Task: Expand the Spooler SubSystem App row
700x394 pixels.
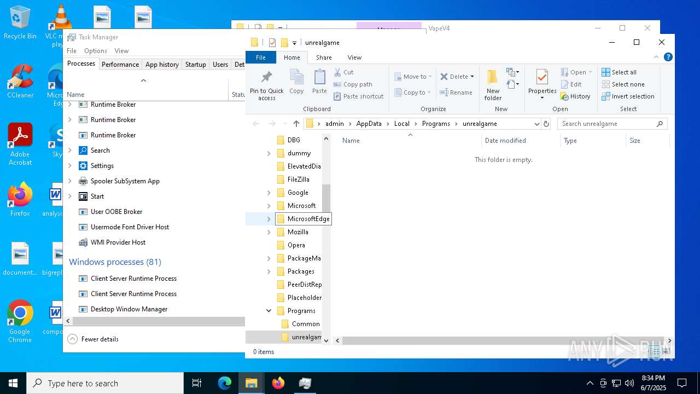Action: click(x=69, y=181)
